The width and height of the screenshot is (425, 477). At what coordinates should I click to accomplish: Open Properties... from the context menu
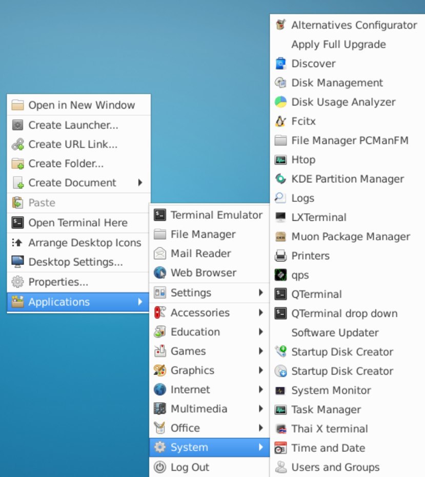tap(78, 282)
